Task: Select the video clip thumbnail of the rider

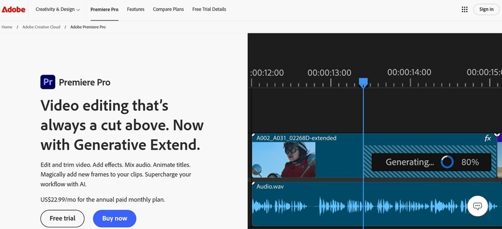Action: tap(284, 160)
